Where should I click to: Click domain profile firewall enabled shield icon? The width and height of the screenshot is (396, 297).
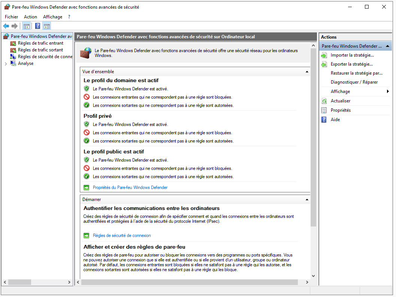87,88
